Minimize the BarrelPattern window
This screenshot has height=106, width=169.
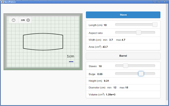point(154,2)
